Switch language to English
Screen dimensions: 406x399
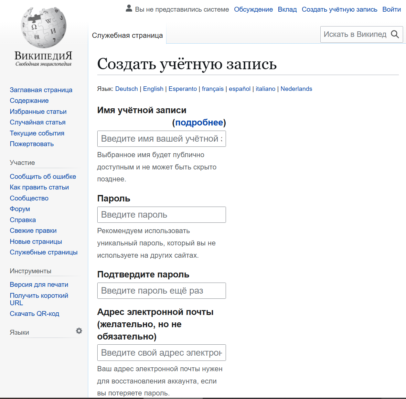pyautogui.click(x=153, y=89)
